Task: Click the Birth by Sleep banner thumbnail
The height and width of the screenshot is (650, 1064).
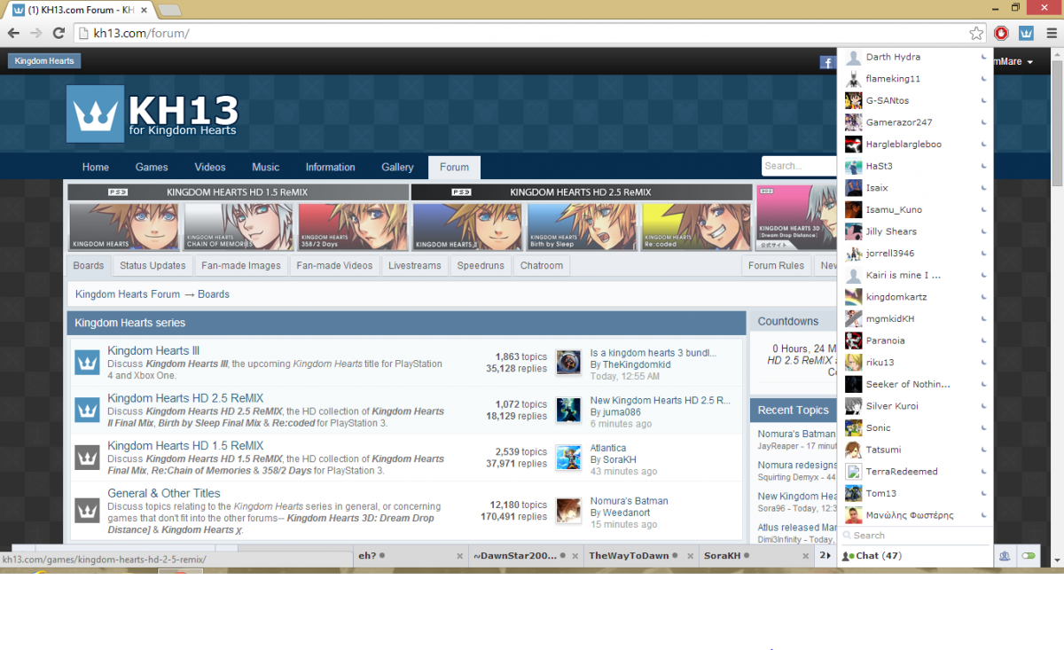Action: (x=583, y=227)
